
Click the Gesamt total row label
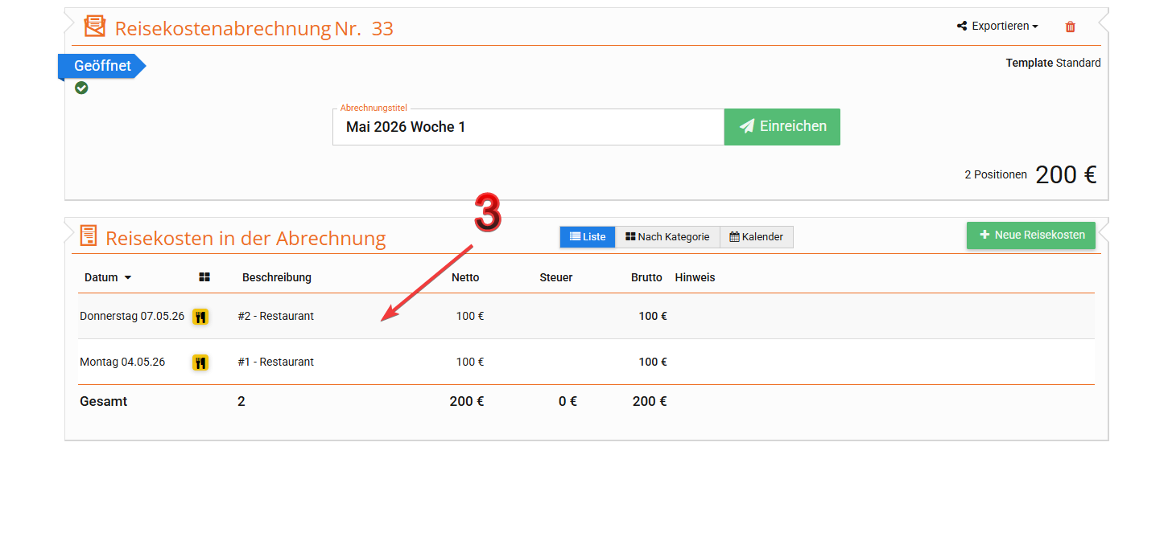pos(104,401)
